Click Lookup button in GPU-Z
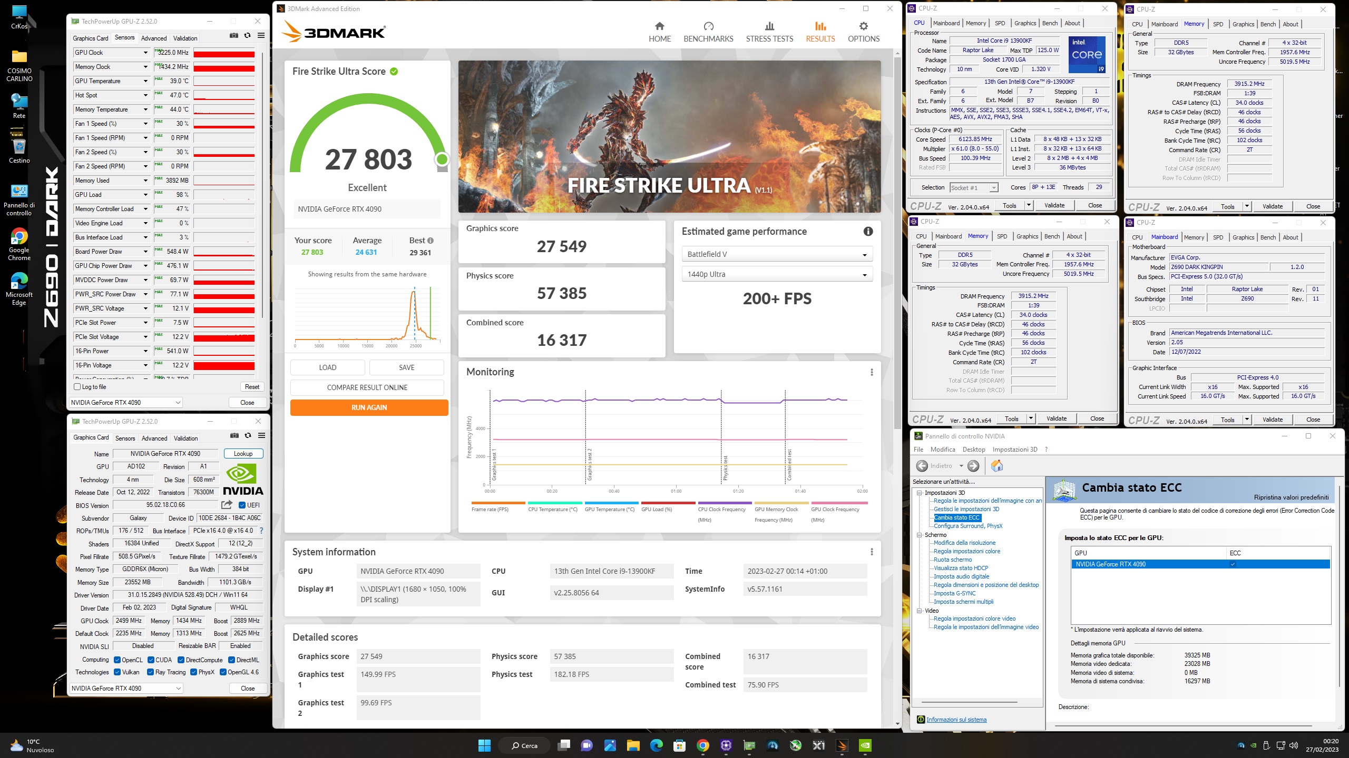The height and width of the screenshot is (758, 1349). click(243, 454)
